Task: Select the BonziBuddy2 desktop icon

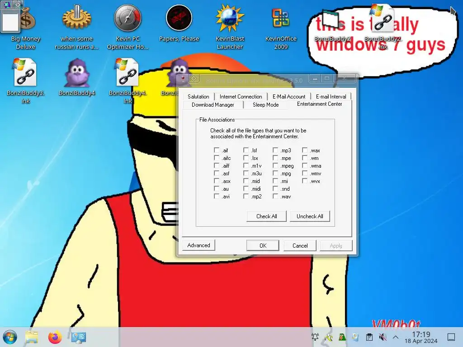Action: point(332,25)
